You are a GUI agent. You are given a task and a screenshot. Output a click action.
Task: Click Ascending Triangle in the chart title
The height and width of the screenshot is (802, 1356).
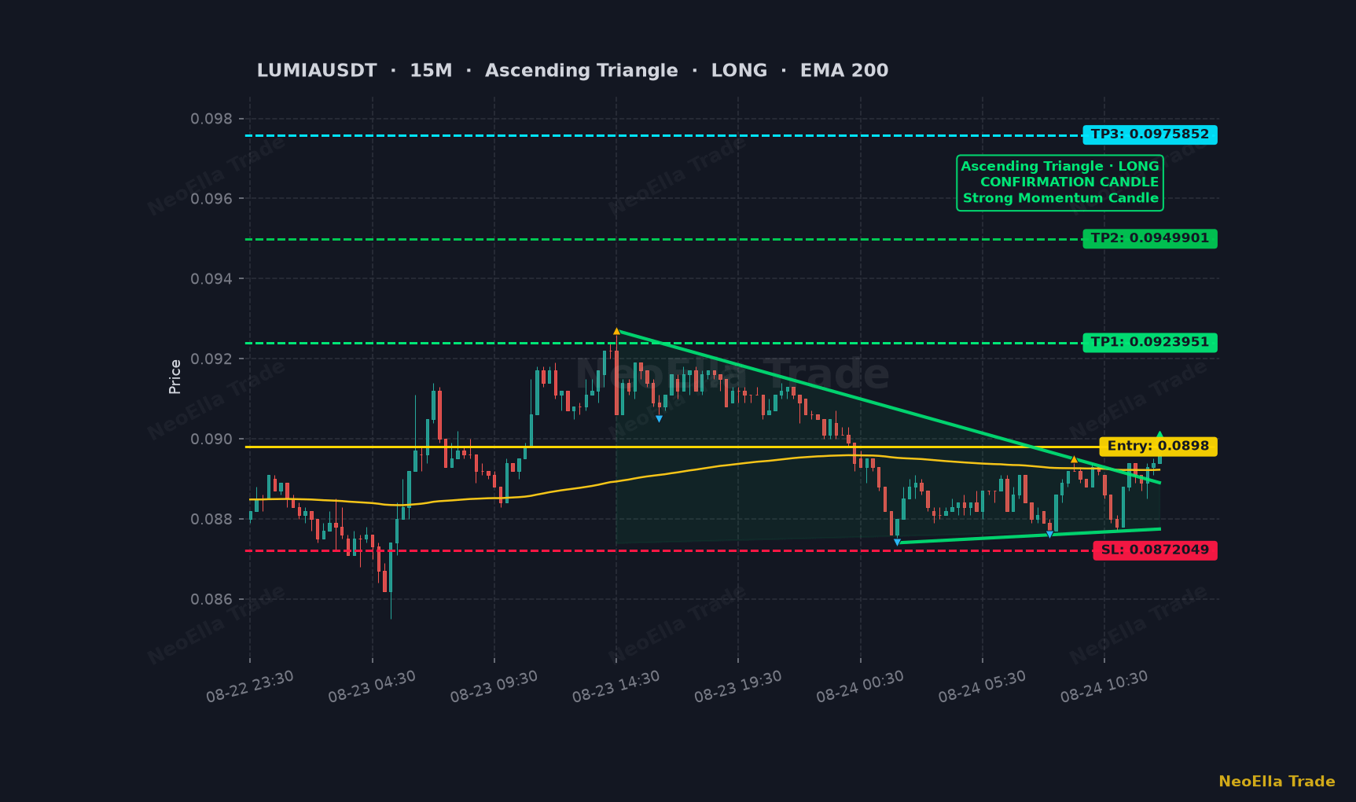[x=582, y=71]
